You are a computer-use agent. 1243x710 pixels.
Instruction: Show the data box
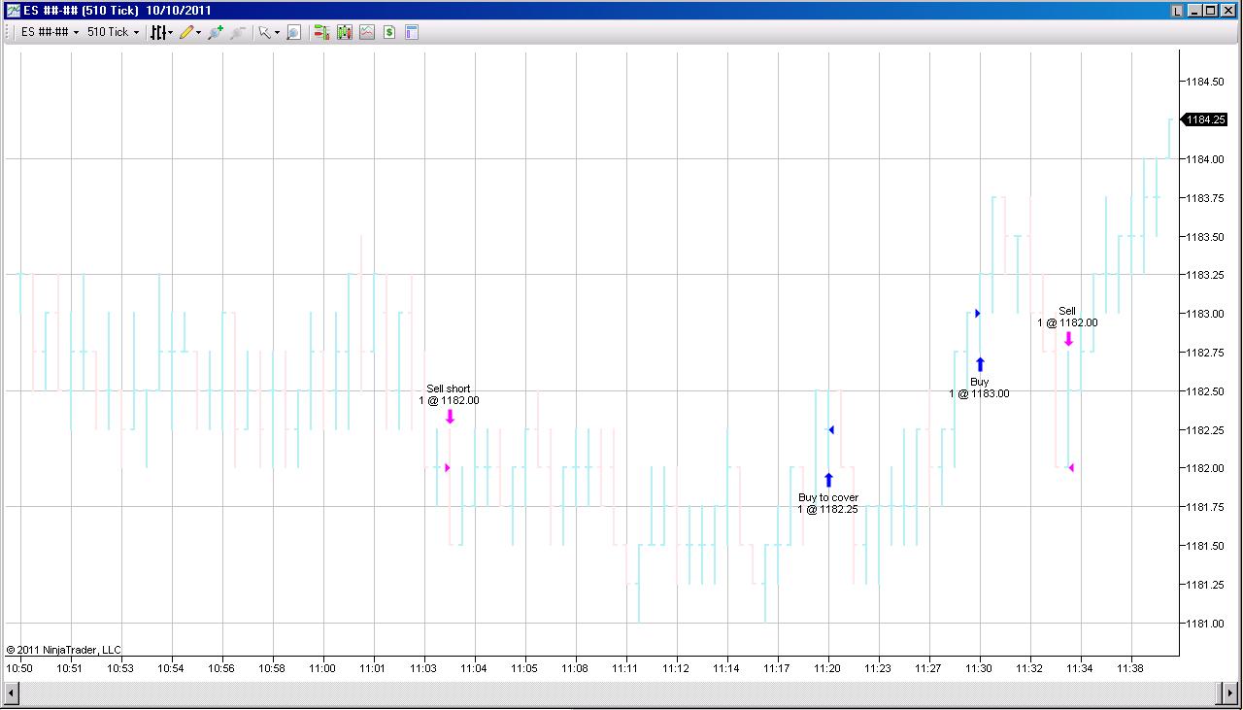(293, 32)
